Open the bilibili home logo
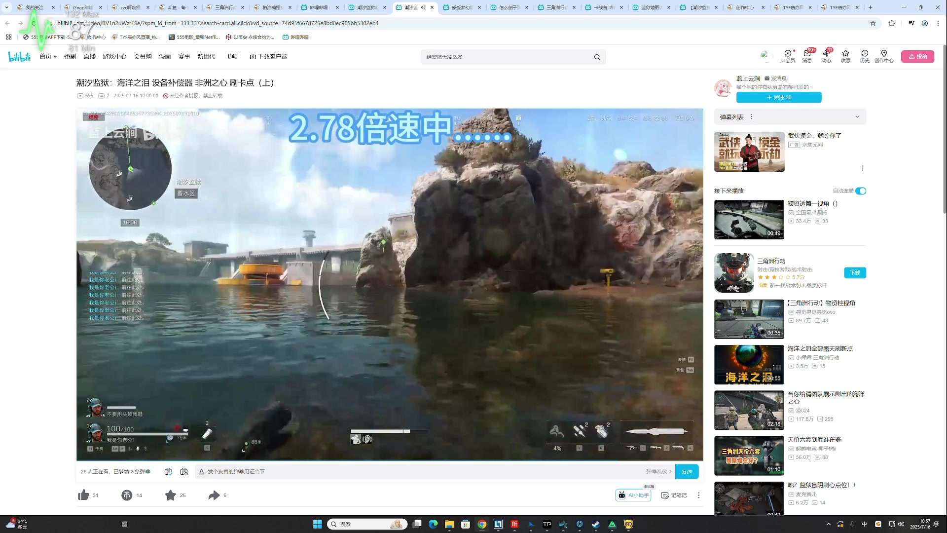947x533 pixels. [x=20, y=57]
